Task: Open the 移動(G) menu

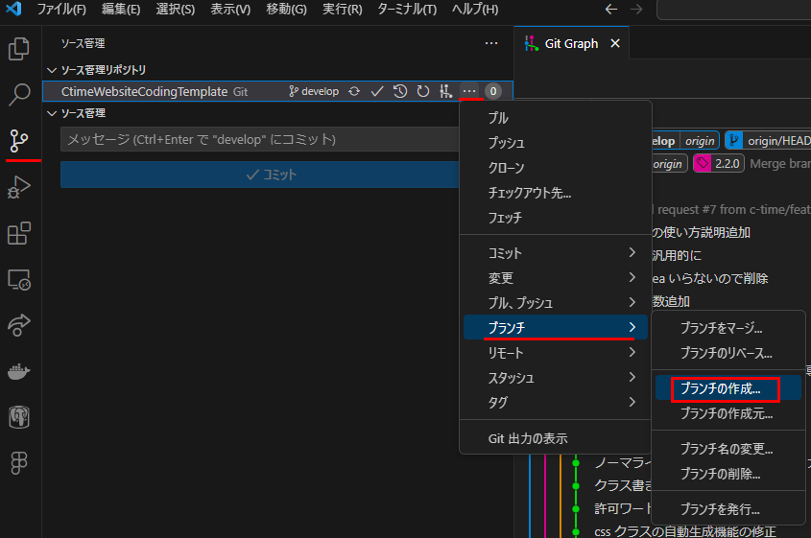Action: (286, 10)
